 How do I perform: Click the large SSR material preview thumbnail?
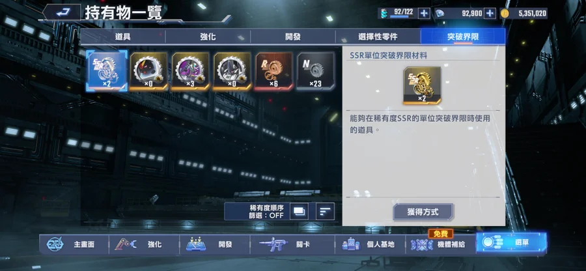click(x=422, y=85)
